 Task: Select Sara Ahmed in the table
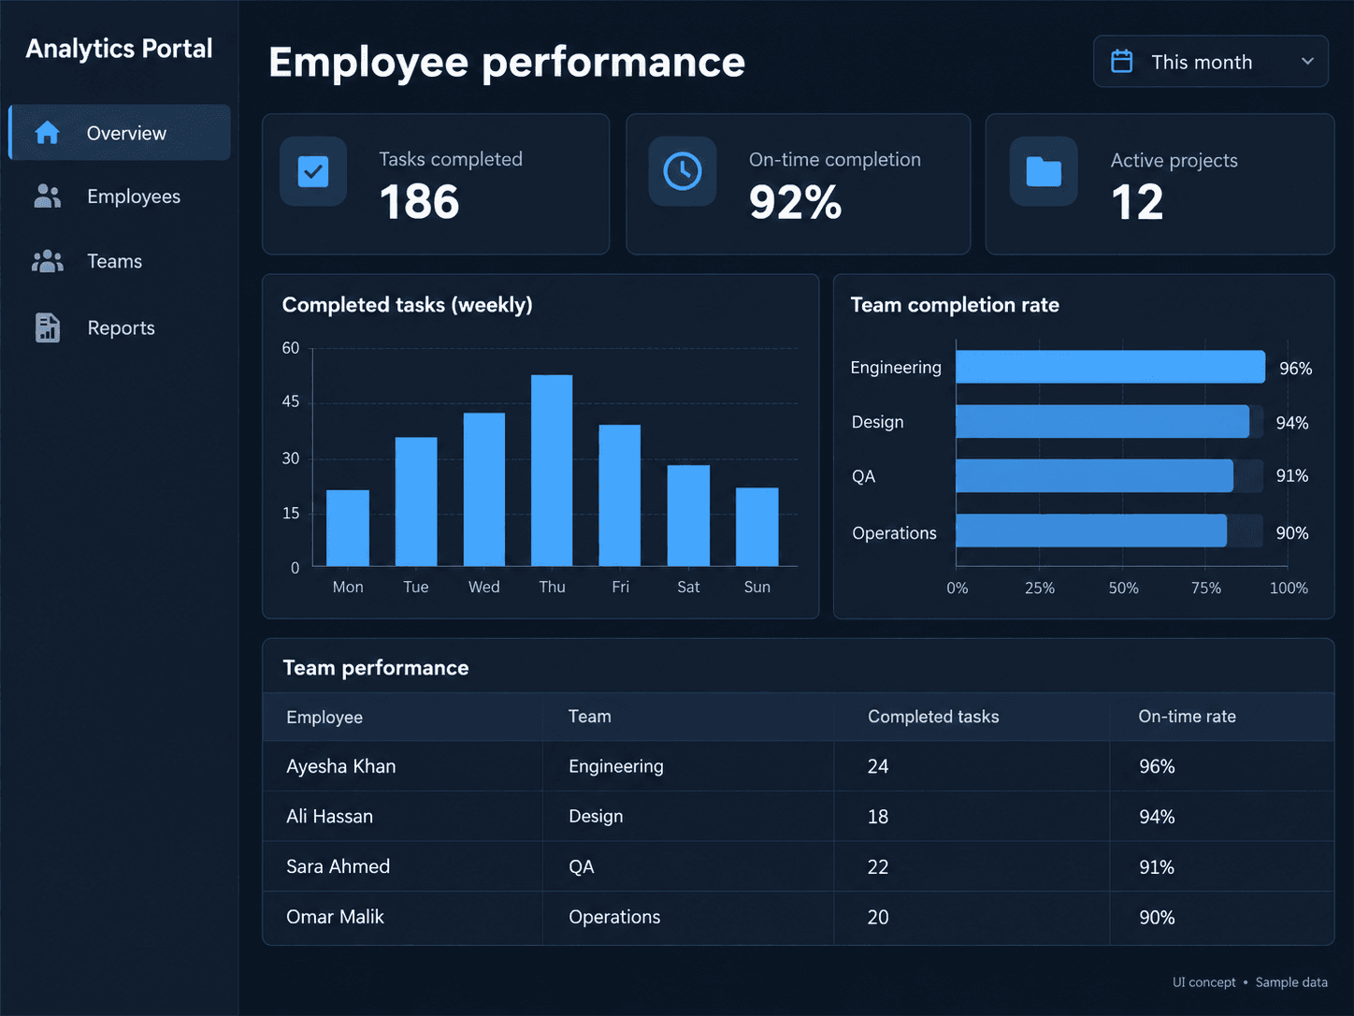(338, 866)
